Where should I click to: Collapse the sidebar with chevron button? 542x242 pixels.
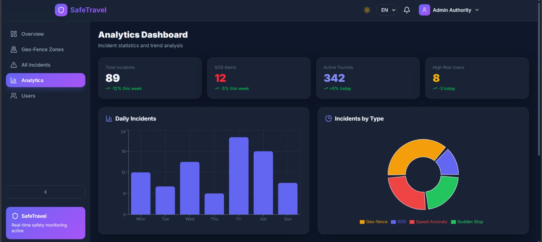(x=45, y=192)
